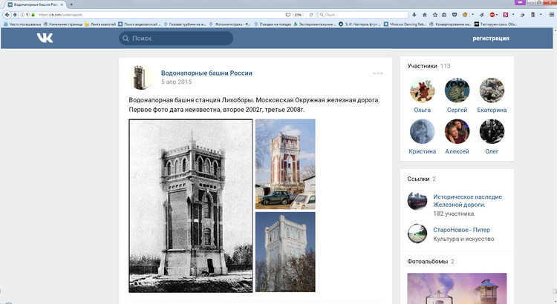The height and width of the screenshot is (304, 557).
Task: Open the dropdown arrow next to Adblock icon
Action: point(497,15)
